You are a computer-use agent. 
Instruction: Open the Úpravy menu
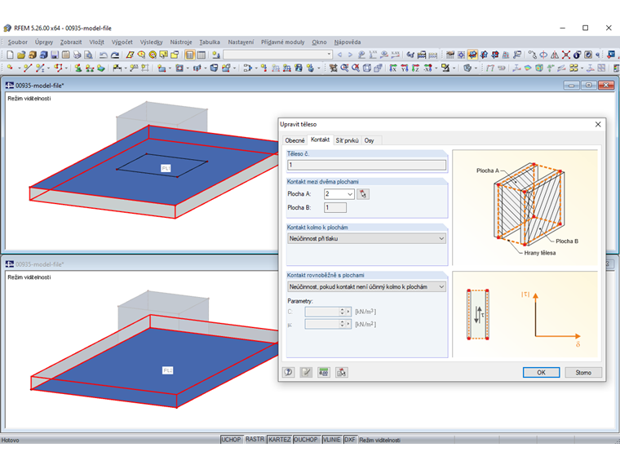coord(44,42)
